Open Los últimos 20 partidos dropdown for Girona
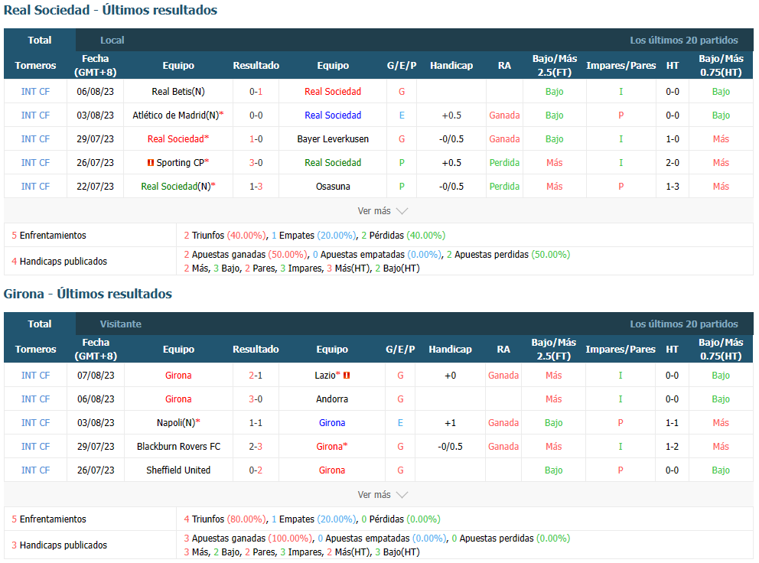759x563 pixels. coord(683,324)
